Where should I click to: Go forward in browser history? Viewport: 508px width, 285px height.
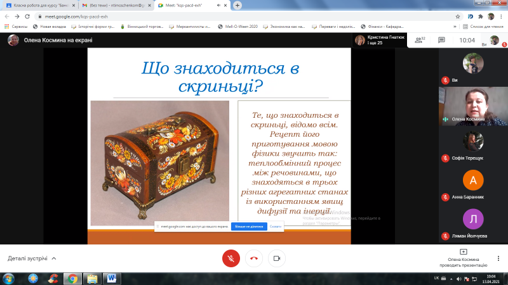17,16
